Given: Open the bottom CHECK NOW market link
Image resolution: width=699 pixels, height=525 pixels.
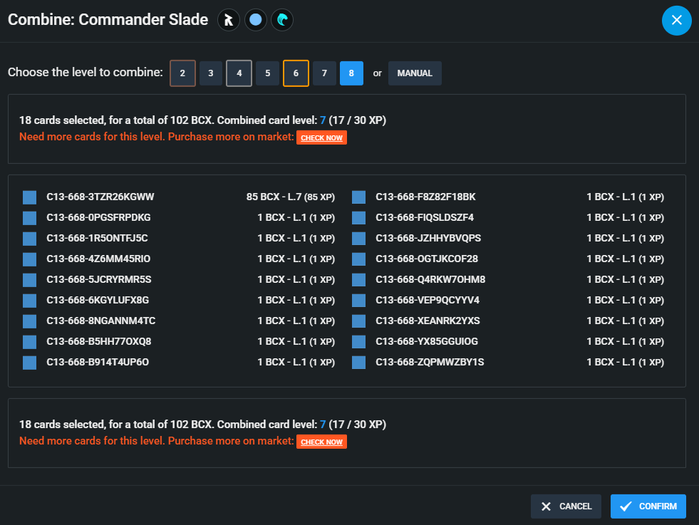Looking at the screenshot, I should tap(321, 442).
